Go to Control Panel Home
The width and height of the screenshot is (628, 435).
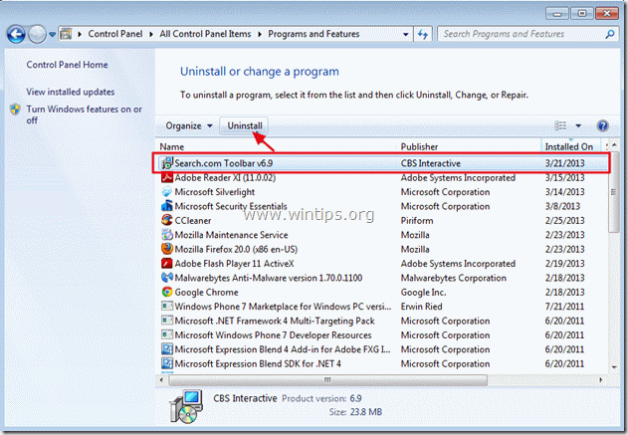point(68,65)
